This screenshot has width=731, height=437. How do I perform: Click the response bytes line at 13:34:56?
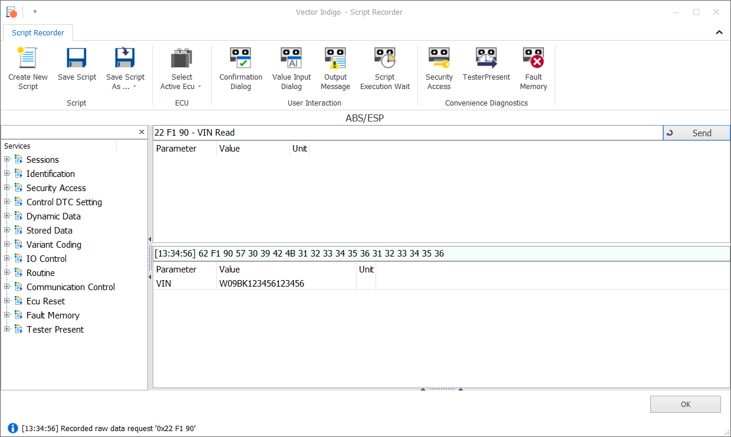tap(441, 254)
